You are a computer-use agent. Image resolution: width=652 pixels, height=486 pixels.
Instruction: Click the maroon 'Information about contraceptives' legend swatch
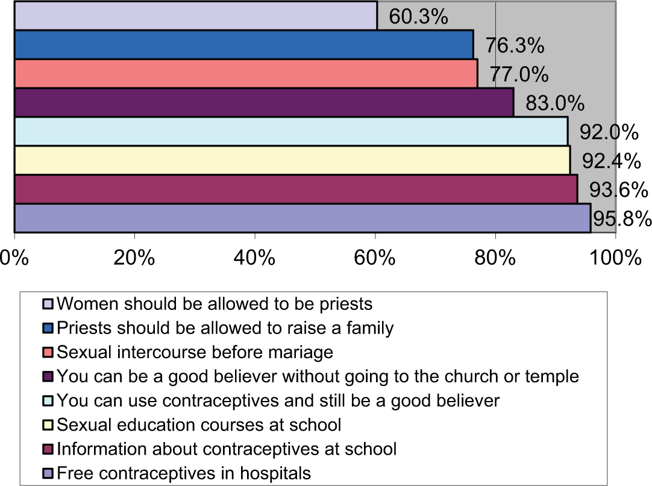pos(48,449)
